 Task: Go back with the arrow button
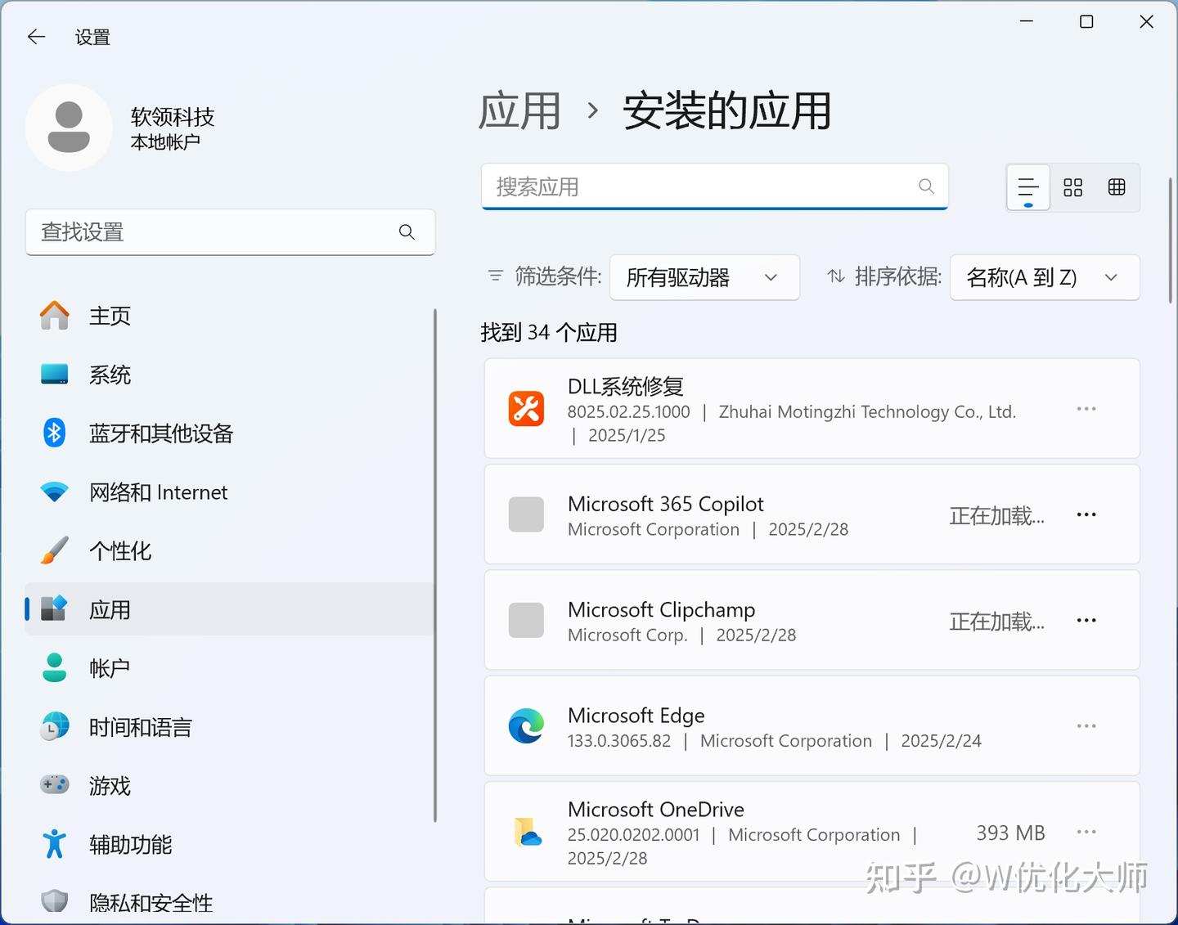36,37
